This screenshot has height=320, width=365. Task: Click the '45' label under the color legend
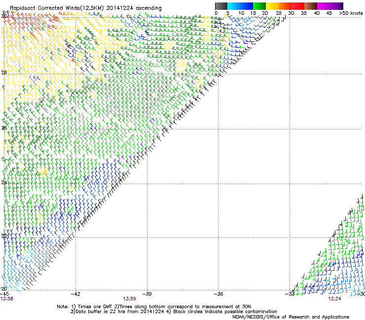click(x=329, y=13)
